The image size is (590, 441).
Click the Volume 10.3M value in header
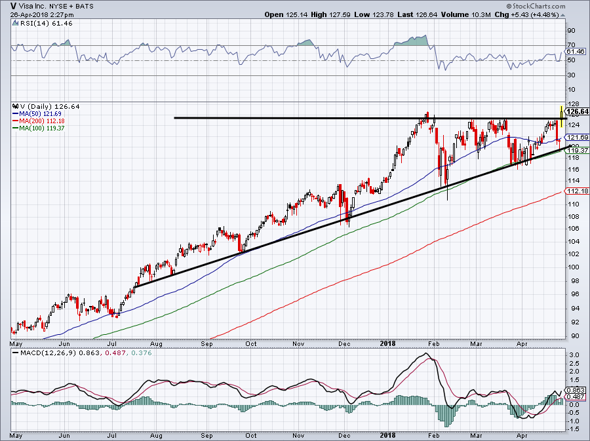coord(466,14)
